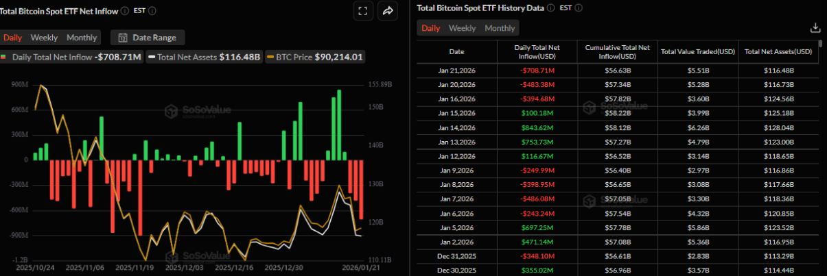This screenshot has height=276, width=827.
Task: Click info icon beside Net Inflow title
Action: pos(124,11)
